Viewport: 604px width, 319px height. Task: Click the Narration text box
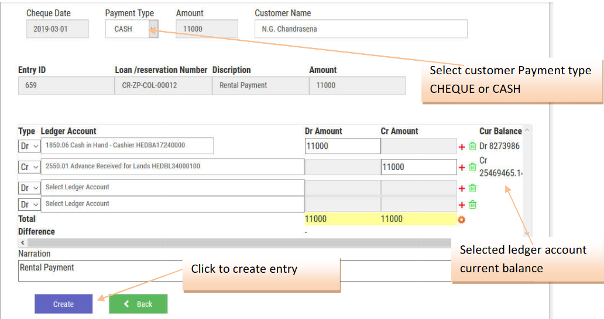pyautogui.click(x=100, y=271)
